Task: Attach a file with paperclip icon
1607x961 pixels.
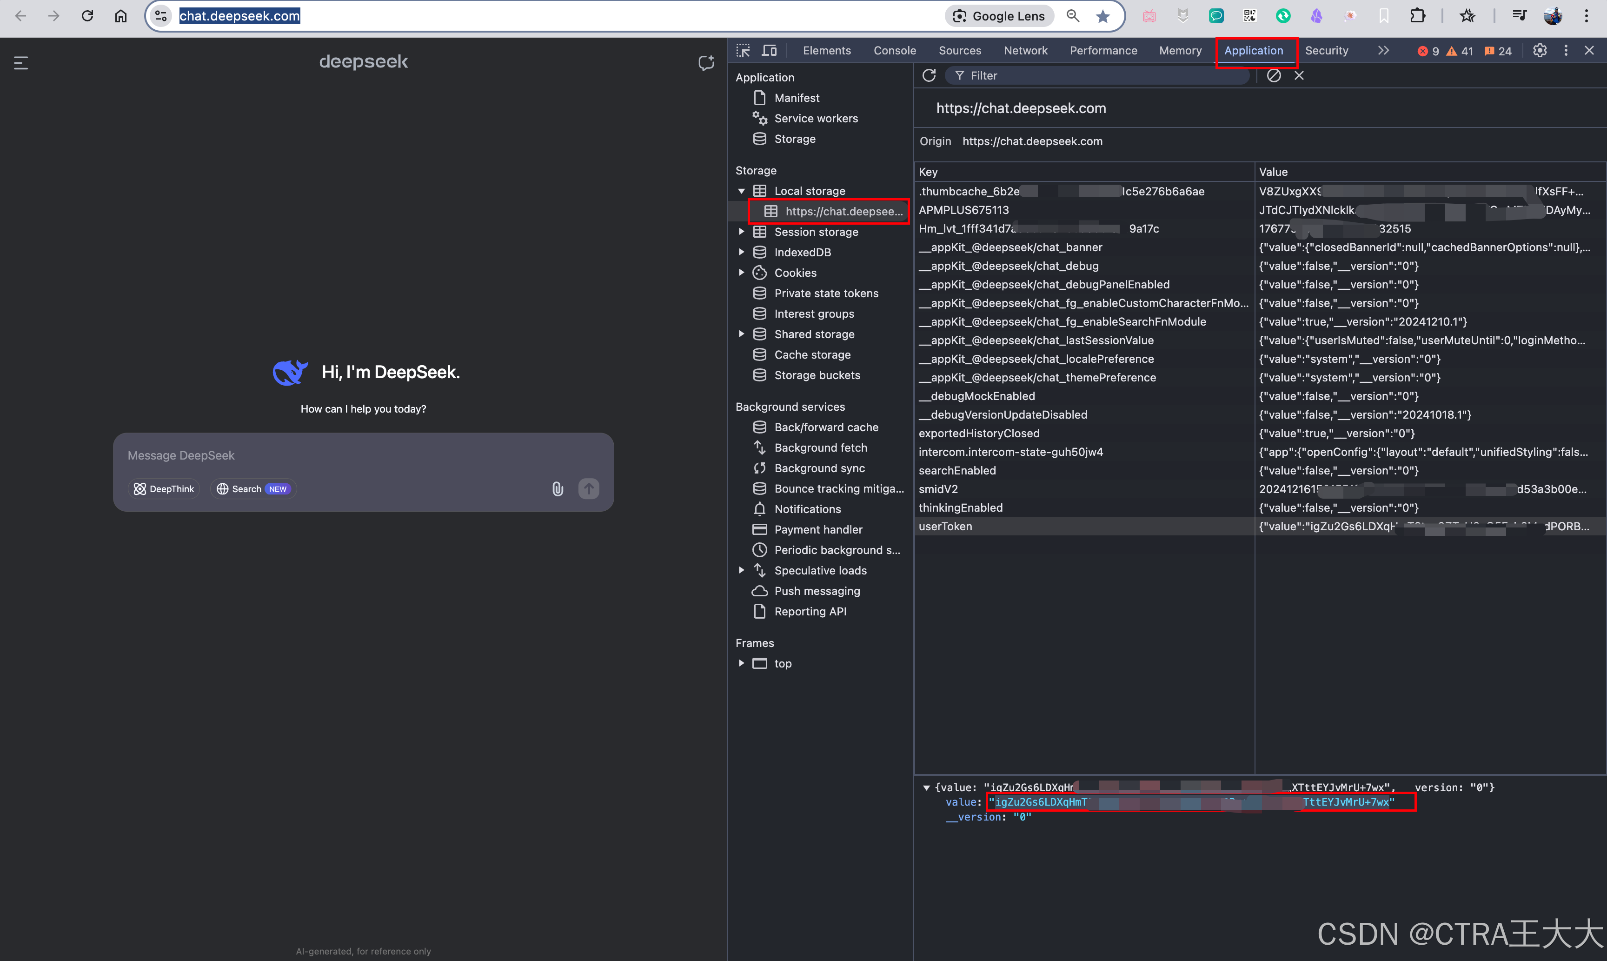Action: 557,489
